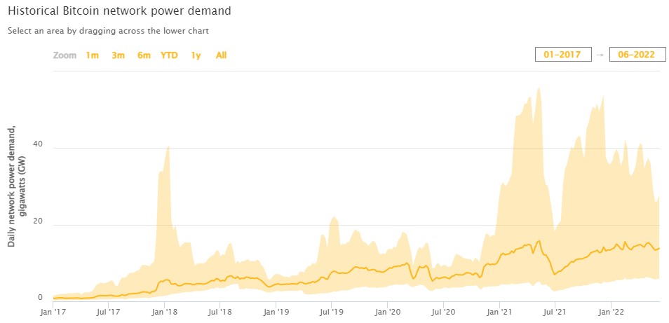Click the Jul '17 x-axis label

point(109,311)
